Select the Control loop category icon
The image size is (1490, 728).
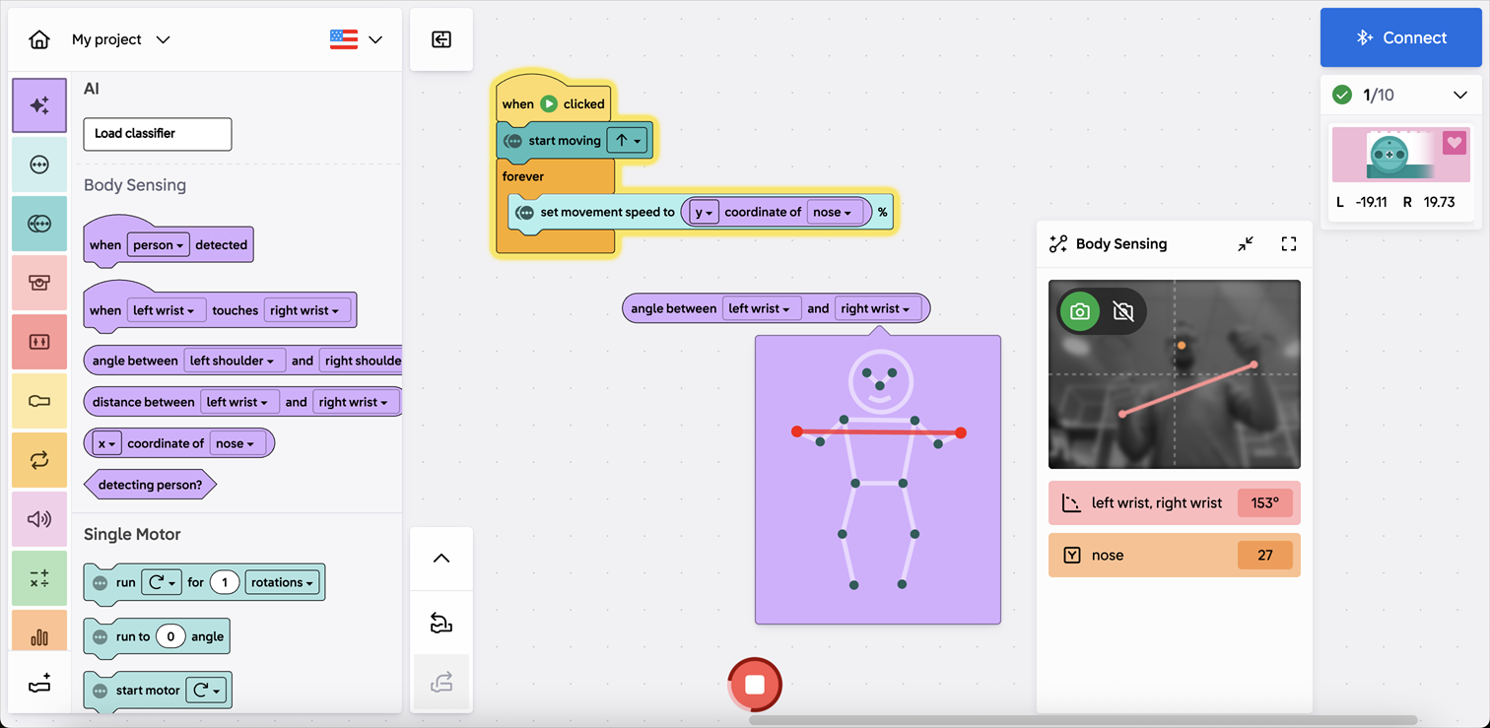click(x=39, y=460)
